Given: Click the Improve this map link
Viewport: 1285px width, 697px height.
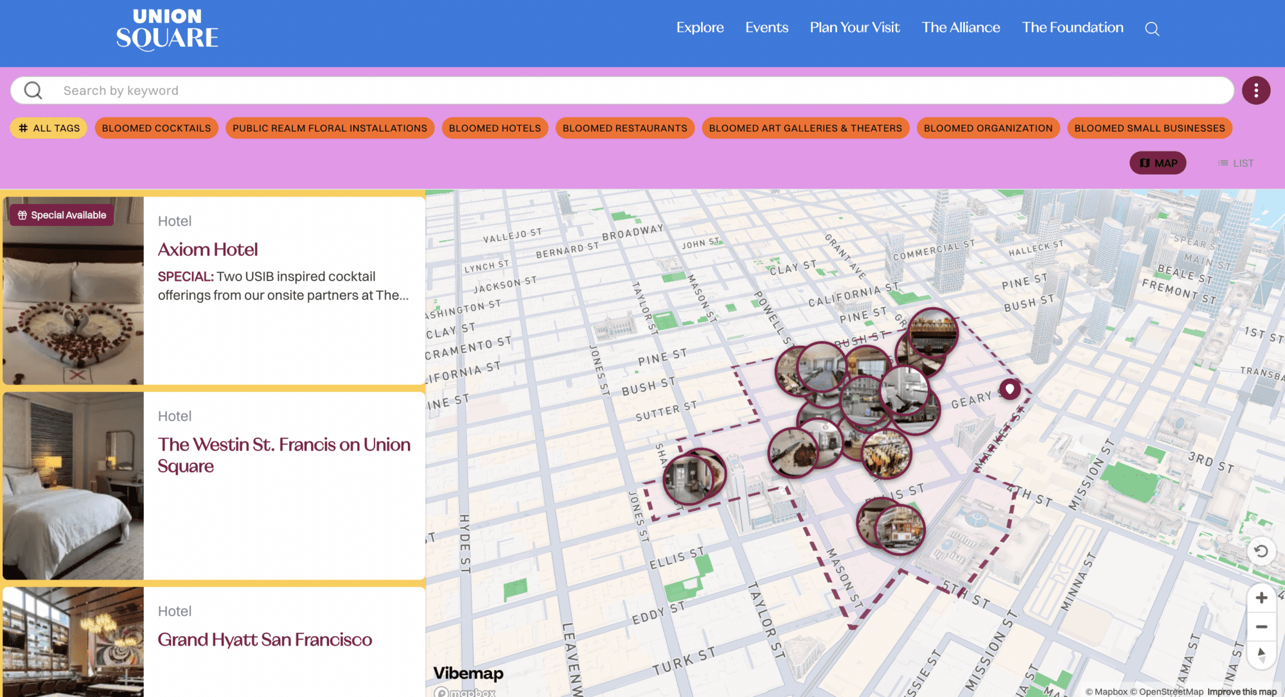Looking at the screenshot, I should point(1241,691).
